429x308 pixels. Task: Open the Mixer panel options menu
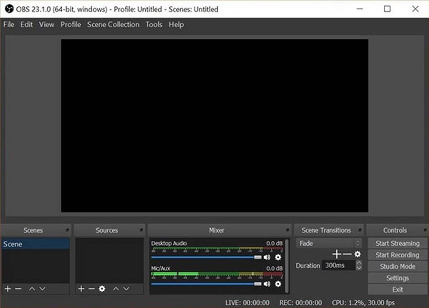point(287,230)
